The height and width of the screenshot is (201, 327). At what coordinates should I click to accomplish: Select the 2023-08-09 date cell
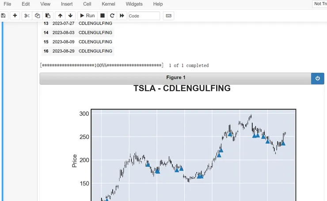pyautogui.click(x=63, y=42)
